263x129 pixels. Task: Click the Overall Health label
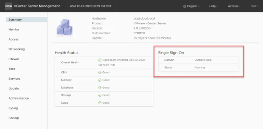point(70,62)
